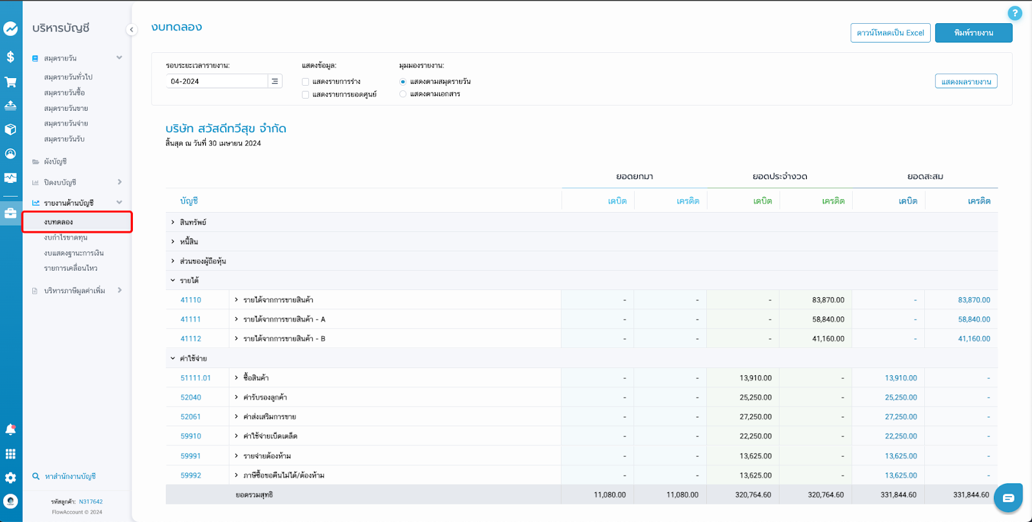This screenshot has width=1032, height=522.
Task: Open the apps grid icon
Action: click(10, 454)
